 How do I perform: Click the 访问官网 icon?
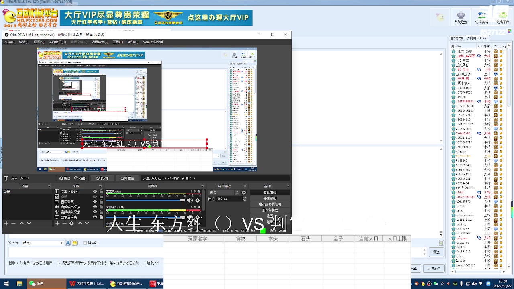tap(481, 17)
